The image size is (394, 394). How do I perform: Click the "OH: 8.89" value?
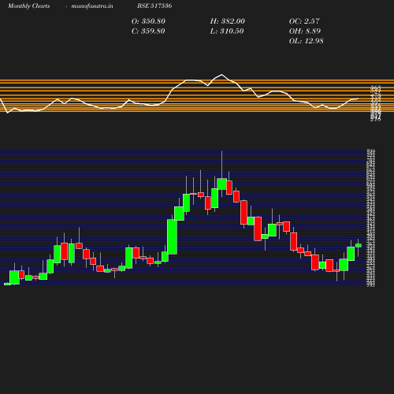(305, 32)
